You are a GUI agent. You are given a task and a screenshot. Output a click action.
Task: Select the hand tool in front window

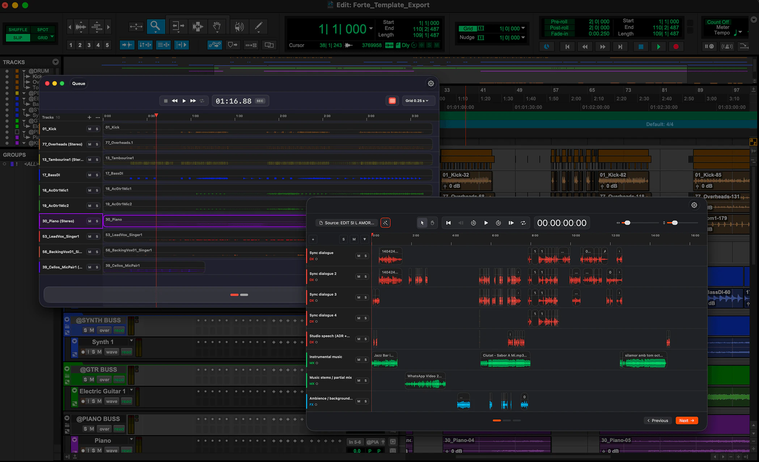pyautogui.click(x=432, y=223)
